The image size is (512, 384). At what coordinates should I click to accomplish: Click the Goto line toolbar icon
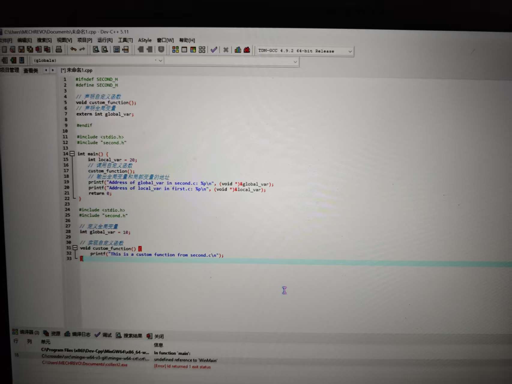tap(126, 50)
